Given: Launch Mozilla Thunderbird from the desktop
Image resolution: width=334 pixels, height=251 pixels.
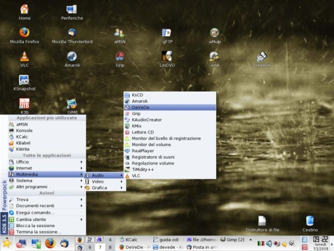Looking at the screenshot, I should tap(72, 33).
